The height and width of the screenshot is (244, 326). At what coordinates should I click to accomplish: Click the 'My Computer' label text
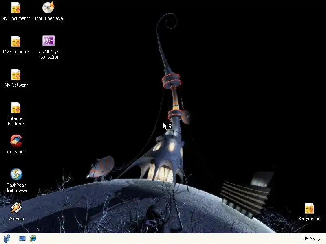click(16, 52)
